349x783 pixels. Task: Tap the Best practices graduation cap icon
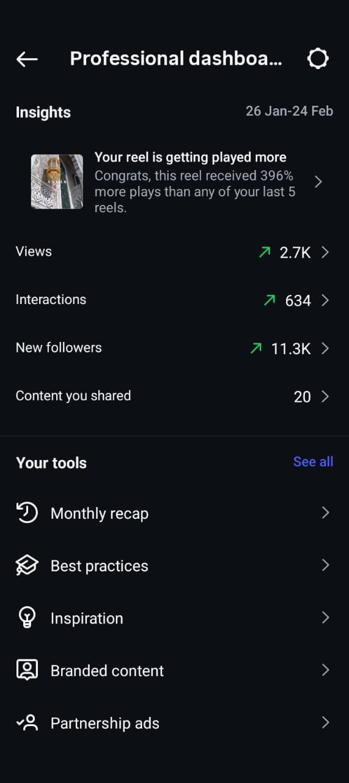(x=27, y=565)
